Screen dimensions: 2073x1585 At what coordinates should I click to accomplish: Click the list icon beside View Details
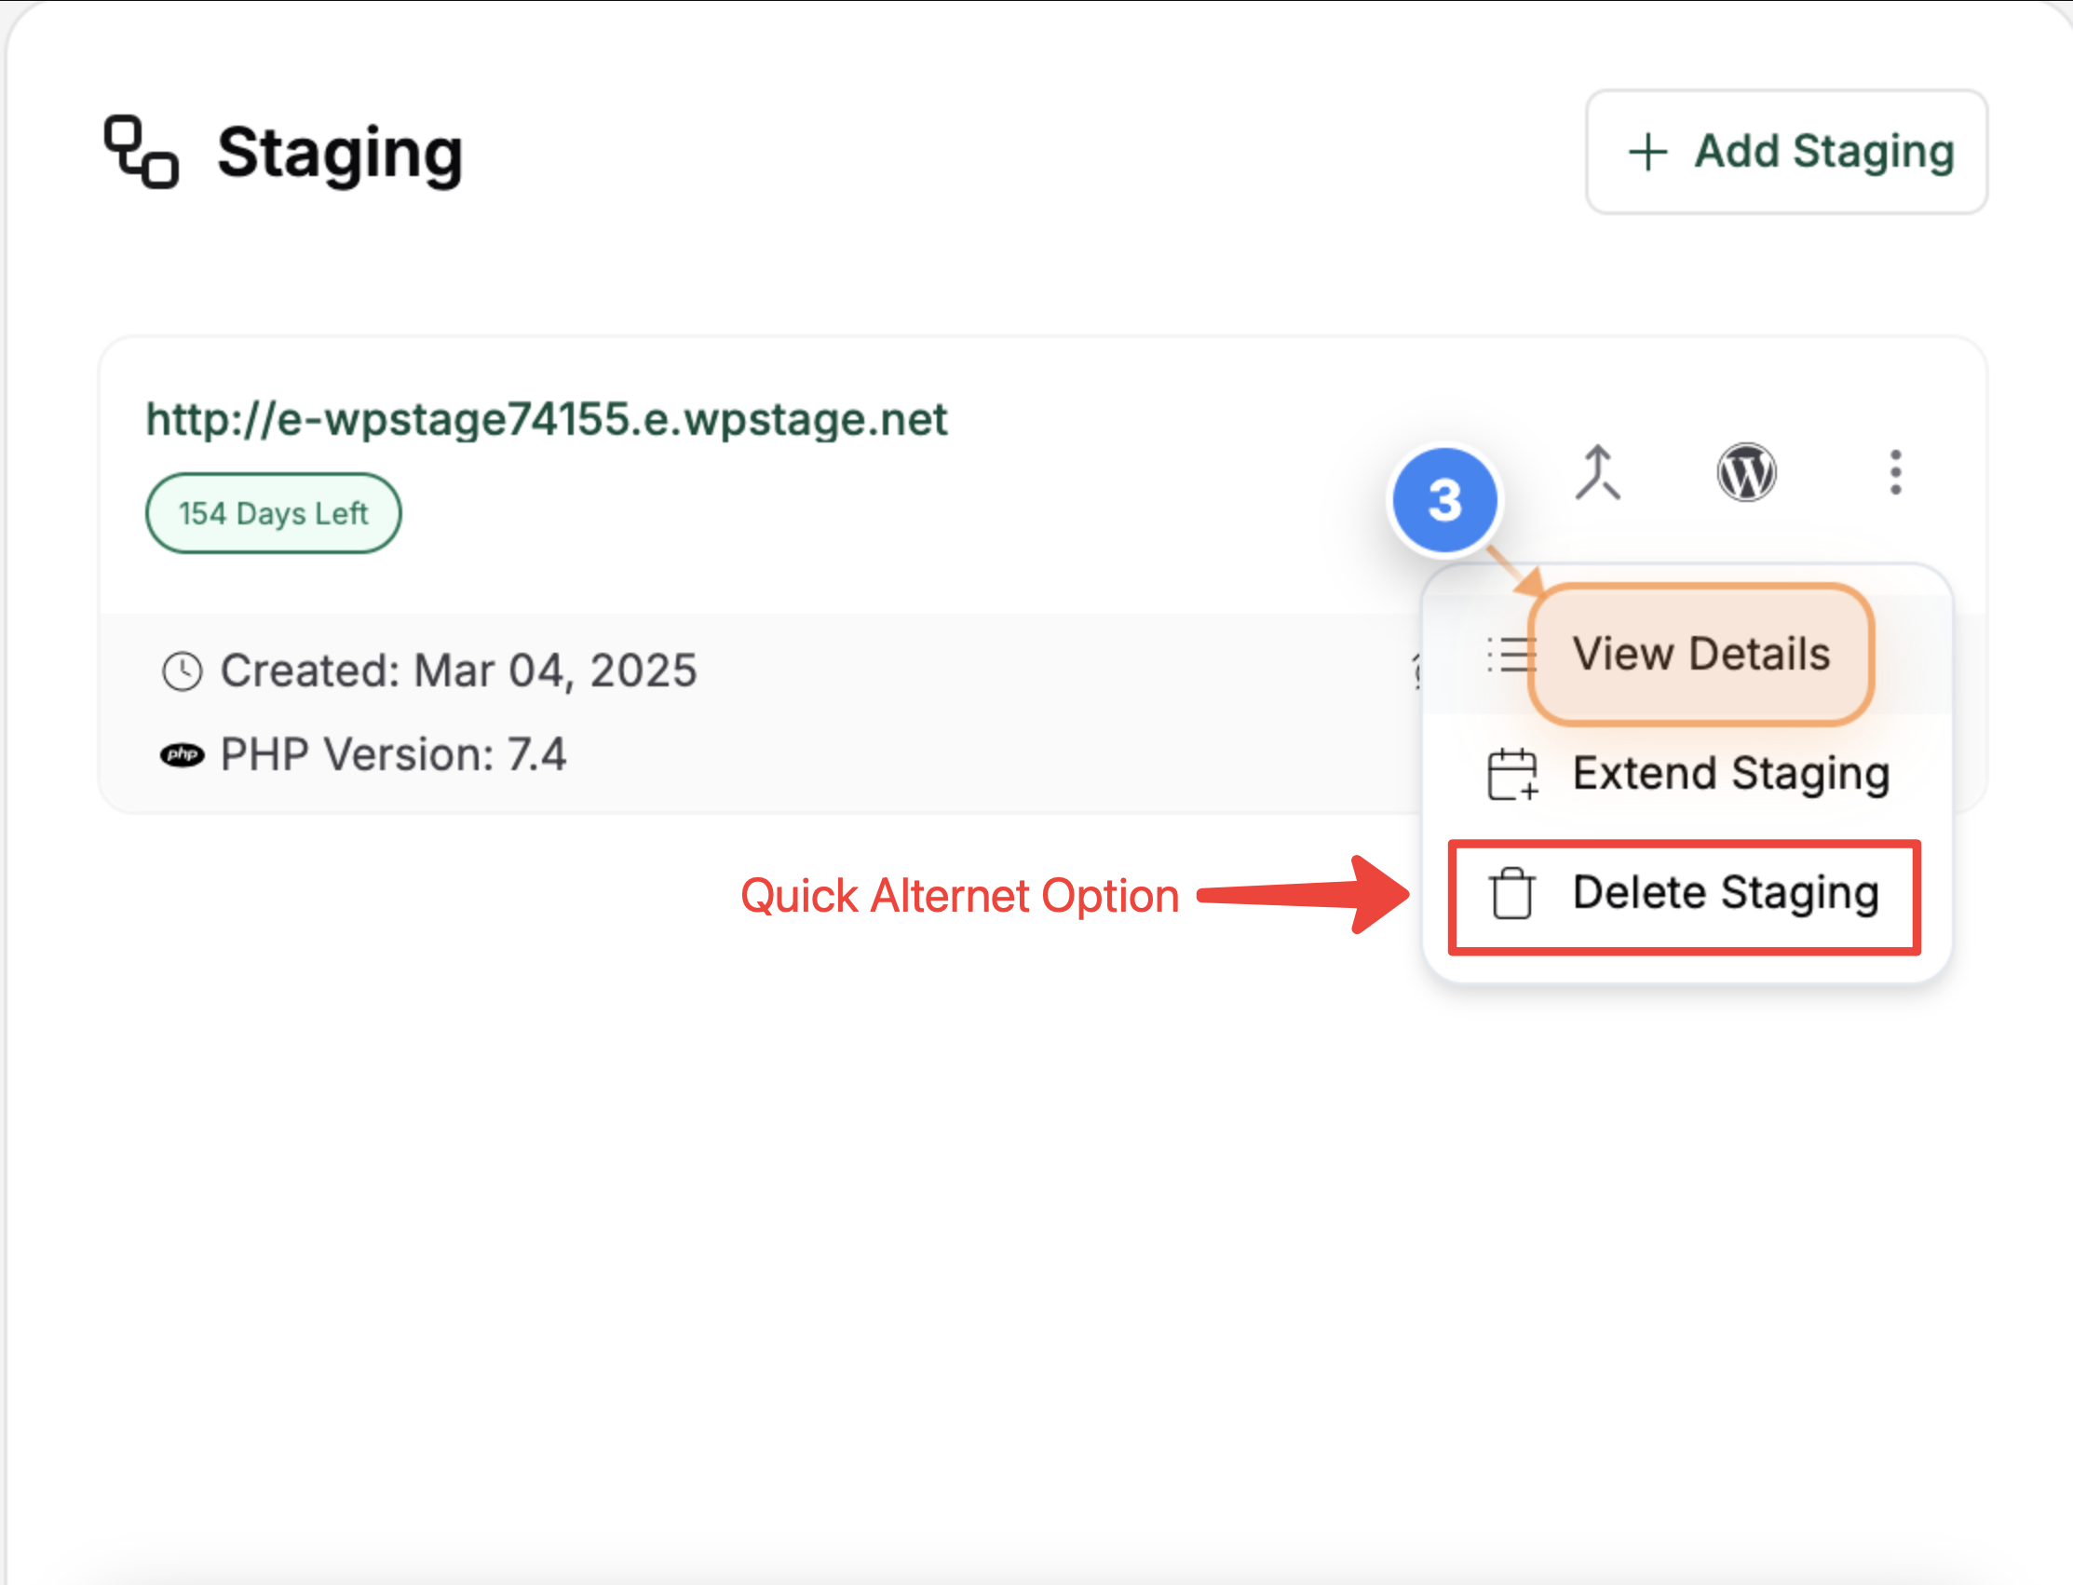click(x=1510, y=654)
